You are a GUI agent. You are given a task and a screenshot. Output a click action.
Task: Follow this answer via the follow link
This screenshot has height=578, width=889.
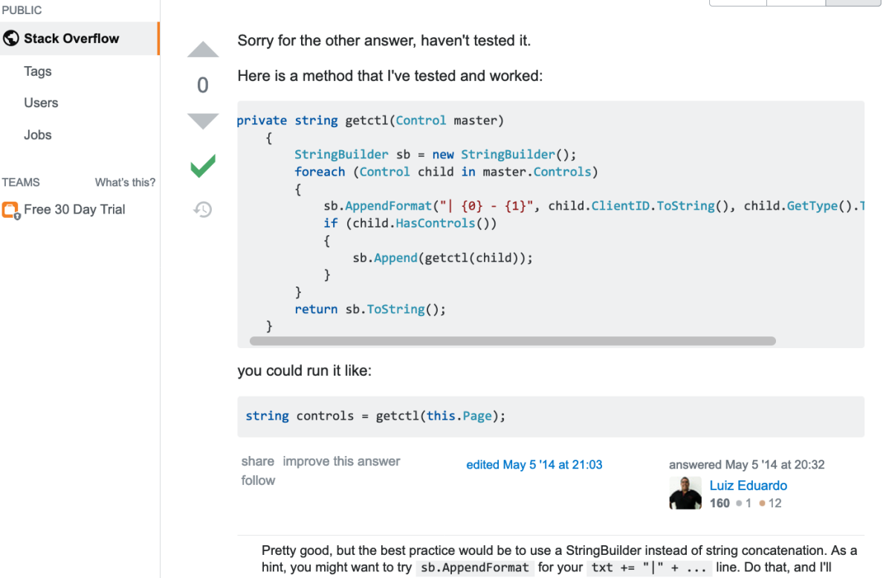258,481
